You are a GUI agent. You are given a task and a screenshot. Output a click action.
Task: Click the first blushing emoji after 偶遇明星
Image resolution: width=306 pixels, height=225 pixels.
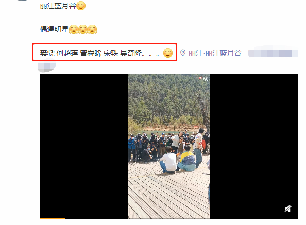pos(74,29)
